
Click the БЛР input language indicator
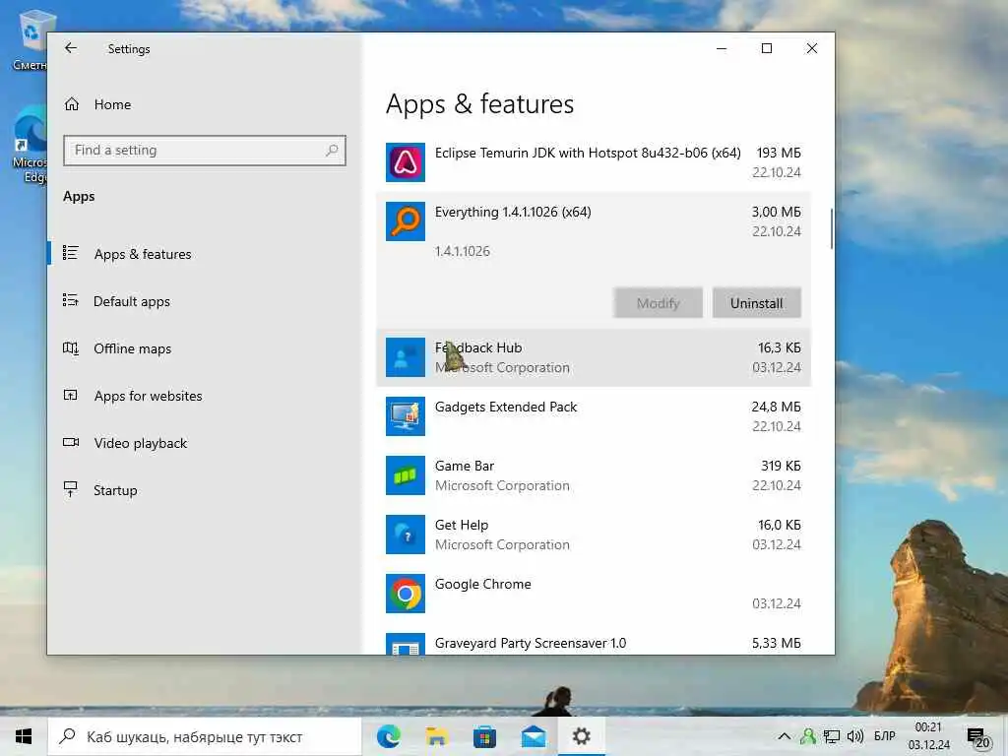click(x=885, y=736)
